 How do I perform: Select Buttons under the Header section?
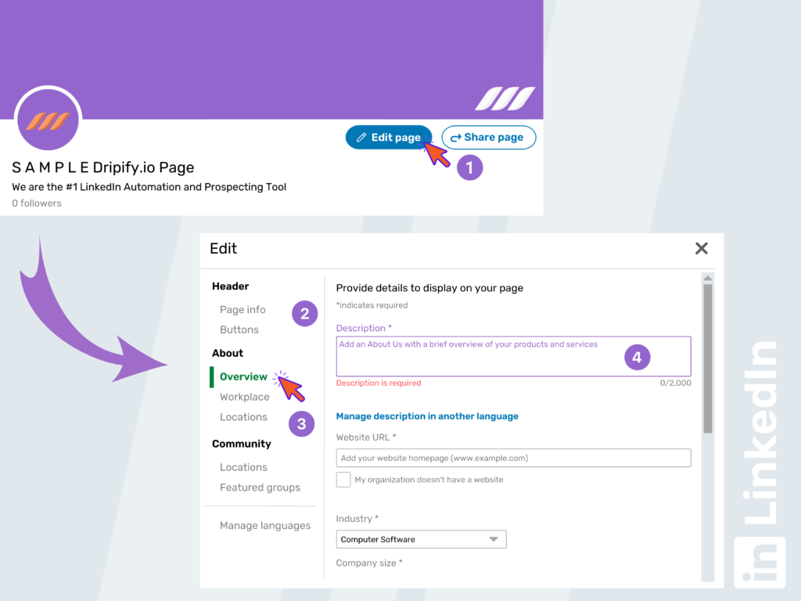(x=239, y=329)
